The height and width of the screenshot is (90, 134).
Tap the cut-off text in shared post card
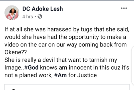(60, 89)
